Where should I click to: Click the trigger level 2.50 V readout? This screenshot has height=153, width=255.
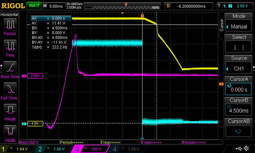pyautogui.click(x=242, y=6)
